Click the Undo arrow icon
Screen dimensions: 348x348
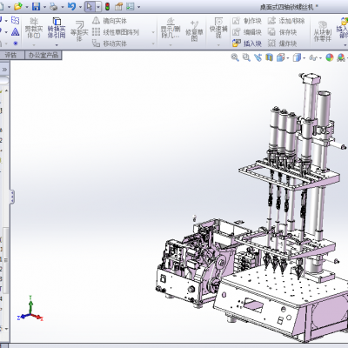pos(71,6)
